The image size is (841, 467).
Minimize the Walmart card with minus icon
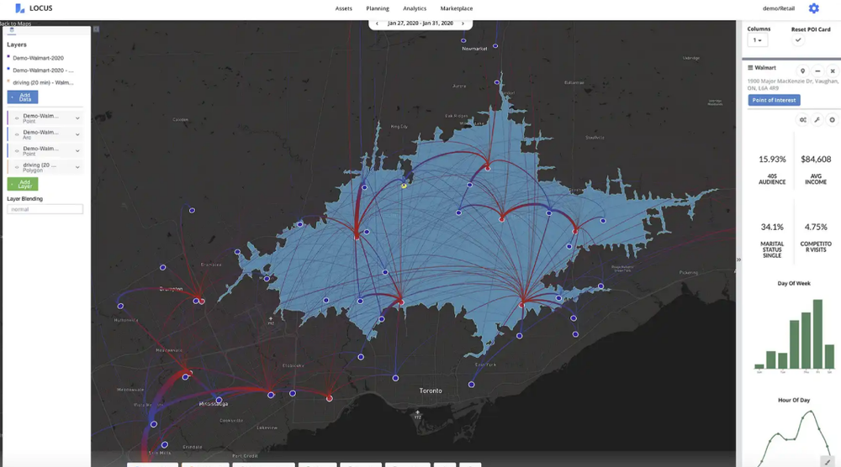coord(817,71)
